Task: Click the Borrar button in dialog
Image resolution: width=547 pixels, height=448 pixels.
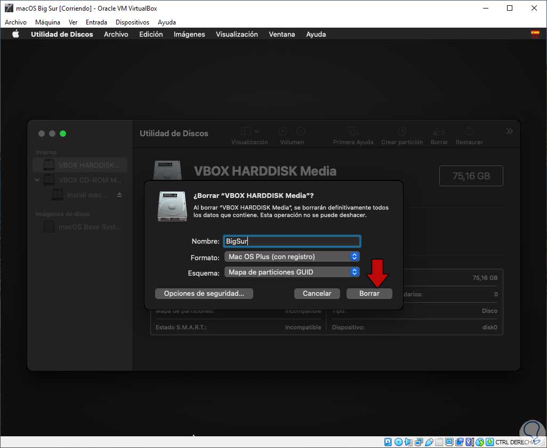Action: [x=369, y=294]
